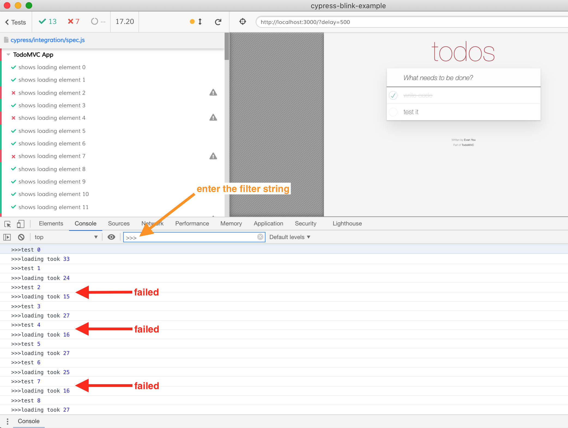Screen dimensions: 568x428
Task: Check the 'test it' todo circle
Action: [x=393, y=112]
